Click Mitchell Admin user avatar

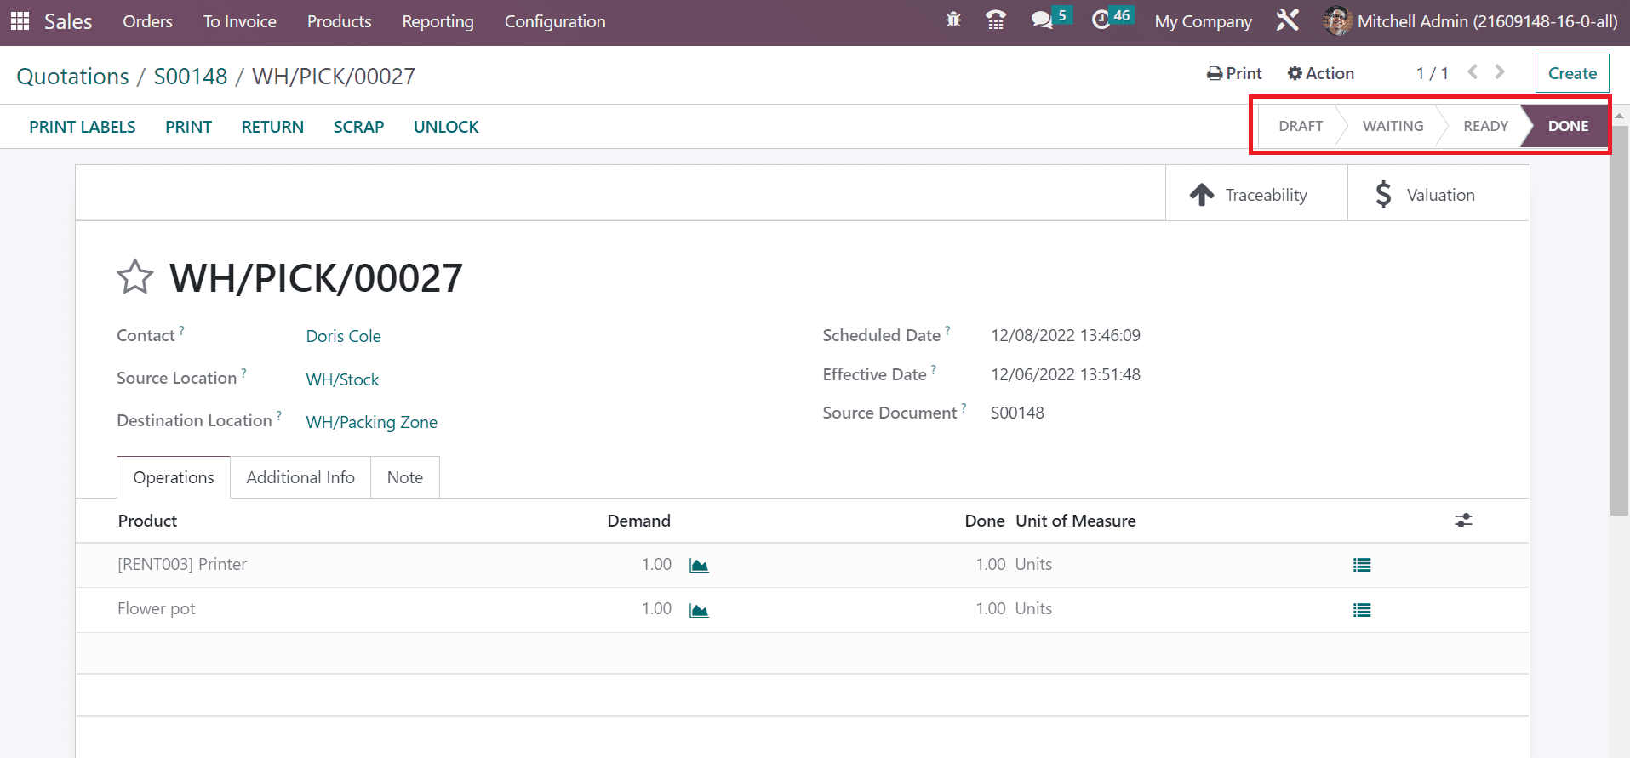tap(1337, 20)
